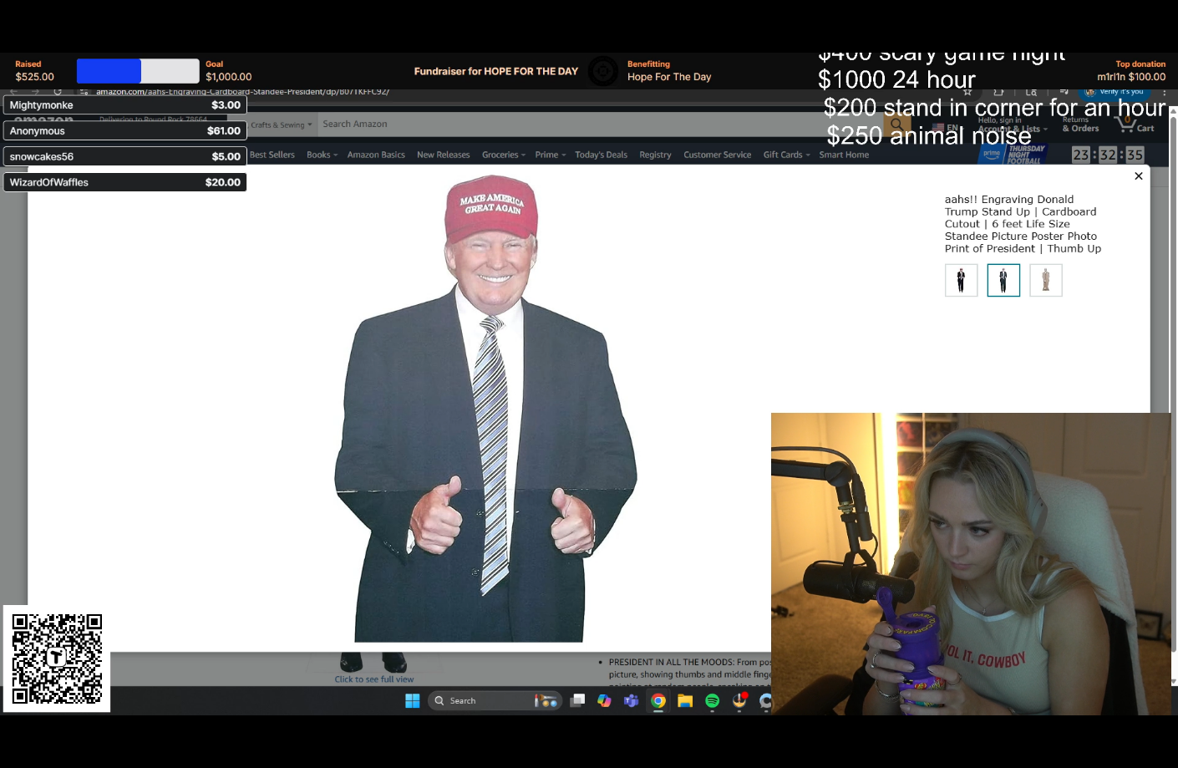The width and height of the screenshot is (1178, 768).
Task: Open Best Sellers in the Amazon nav bar
Action: tap(272, 155)
